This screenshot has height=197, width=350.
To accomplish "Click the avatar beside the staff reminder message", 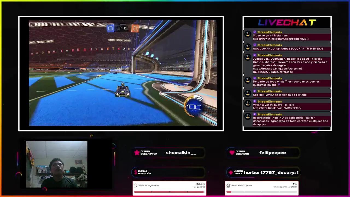I will coord(248,80).
